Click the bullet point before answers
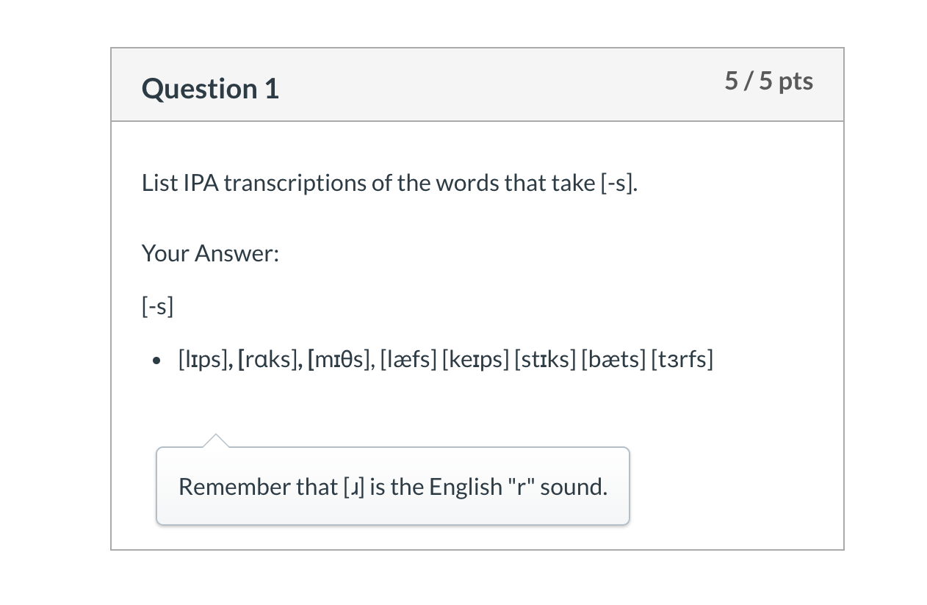 tap(156, 361)
